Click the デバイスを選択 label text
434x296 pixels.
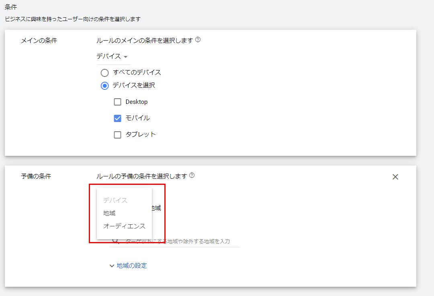tap(134, 85)
